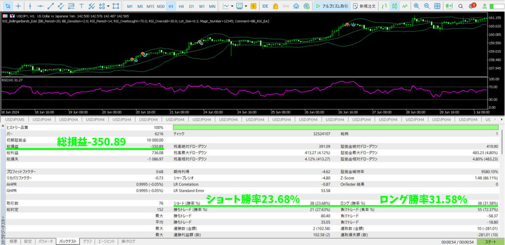Select the vertical line drawing tool
The image size is (505, 245).
(x=30, y=6)
